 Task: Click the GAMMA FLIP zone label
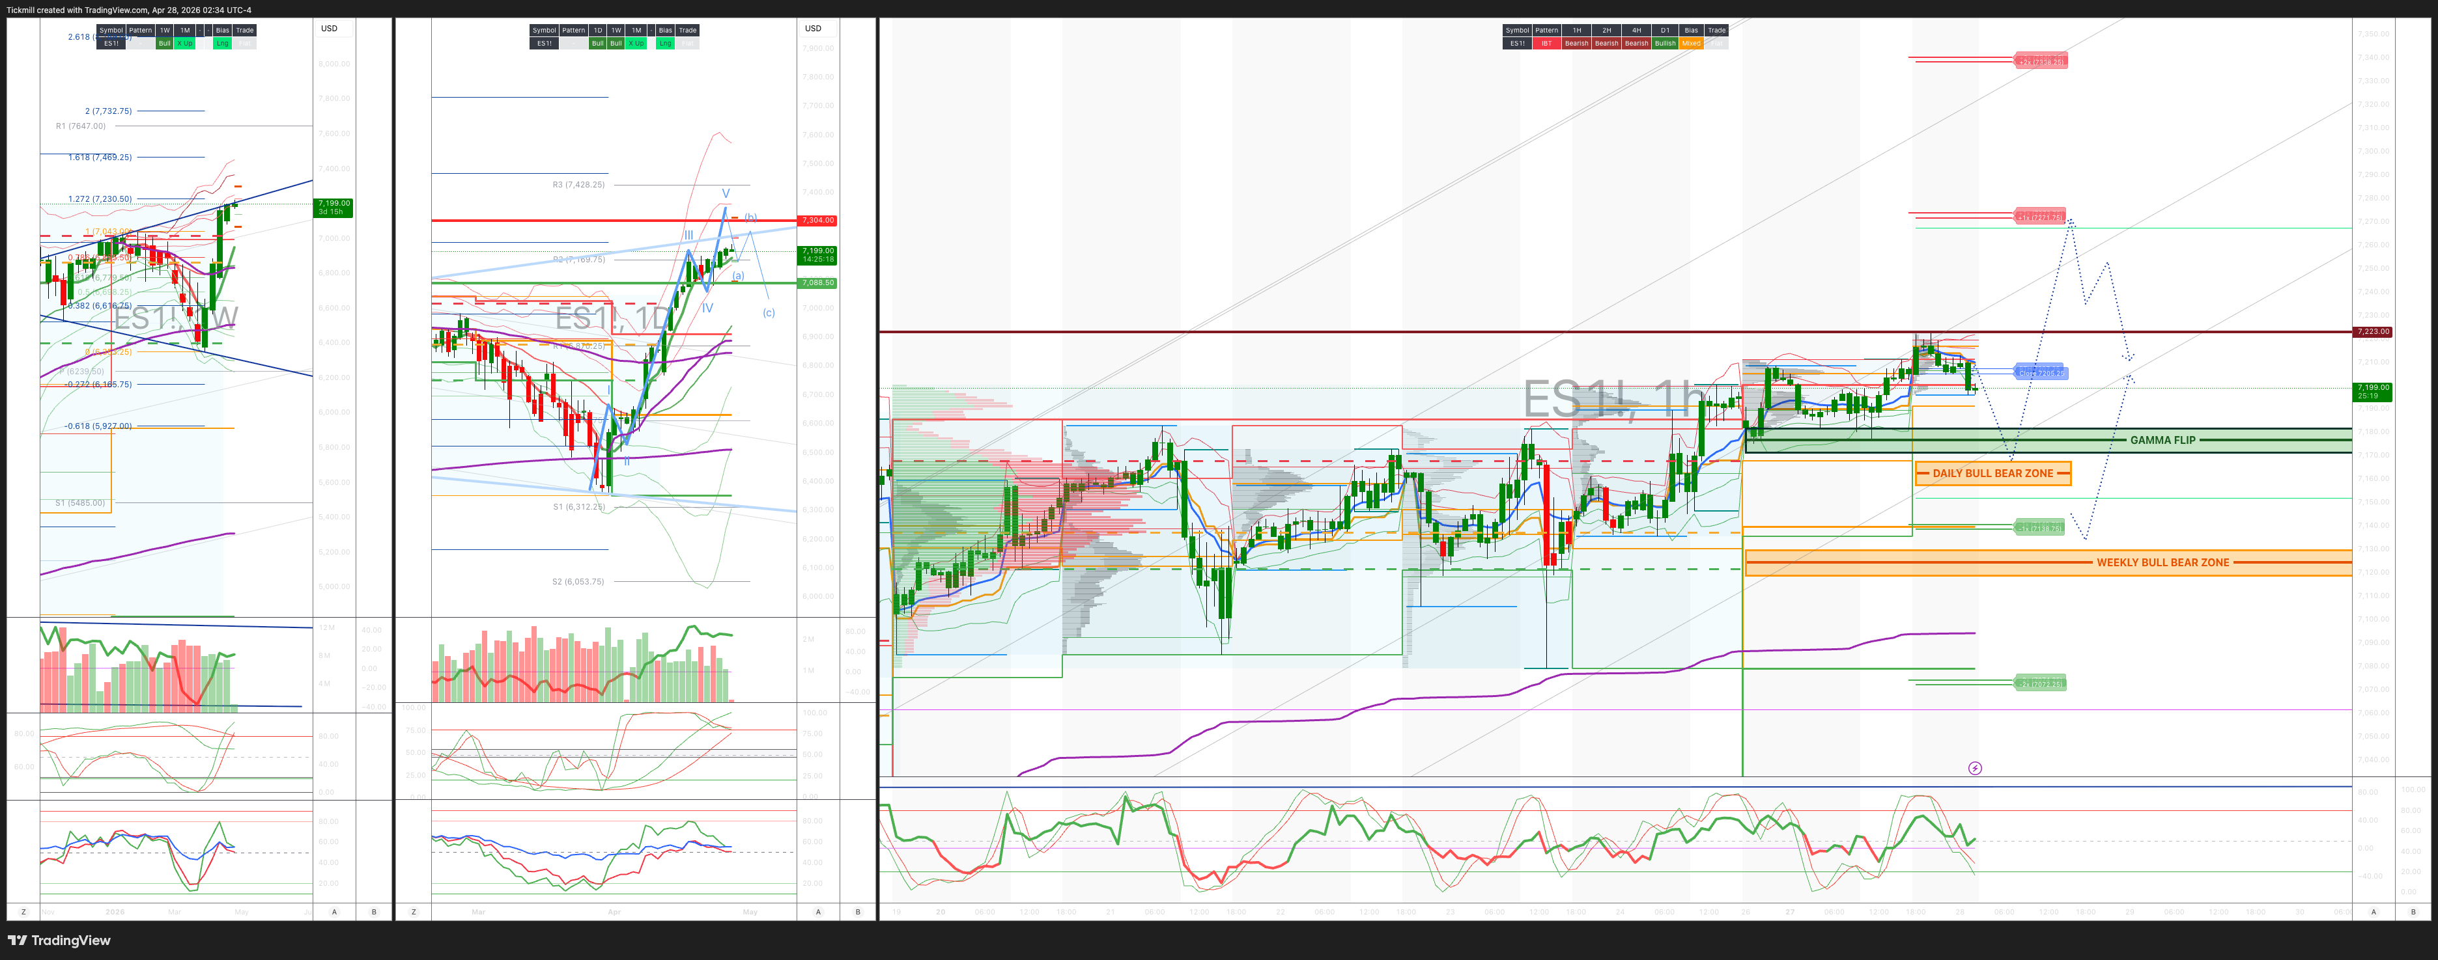(x=2162, y=440)
